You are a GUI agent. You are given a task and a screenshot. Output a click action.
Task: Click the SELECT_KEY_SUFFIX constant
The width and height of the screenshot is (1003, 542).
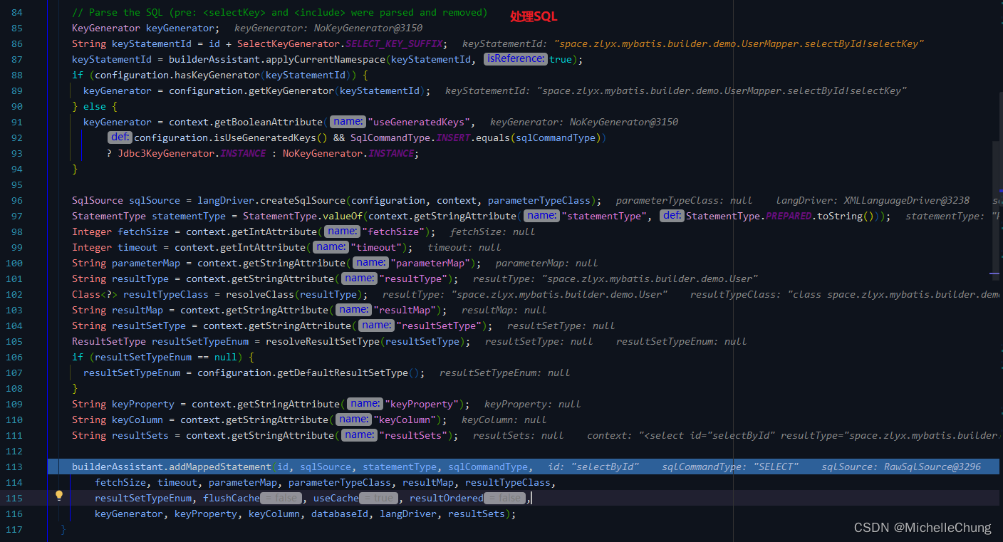[394, 43]
